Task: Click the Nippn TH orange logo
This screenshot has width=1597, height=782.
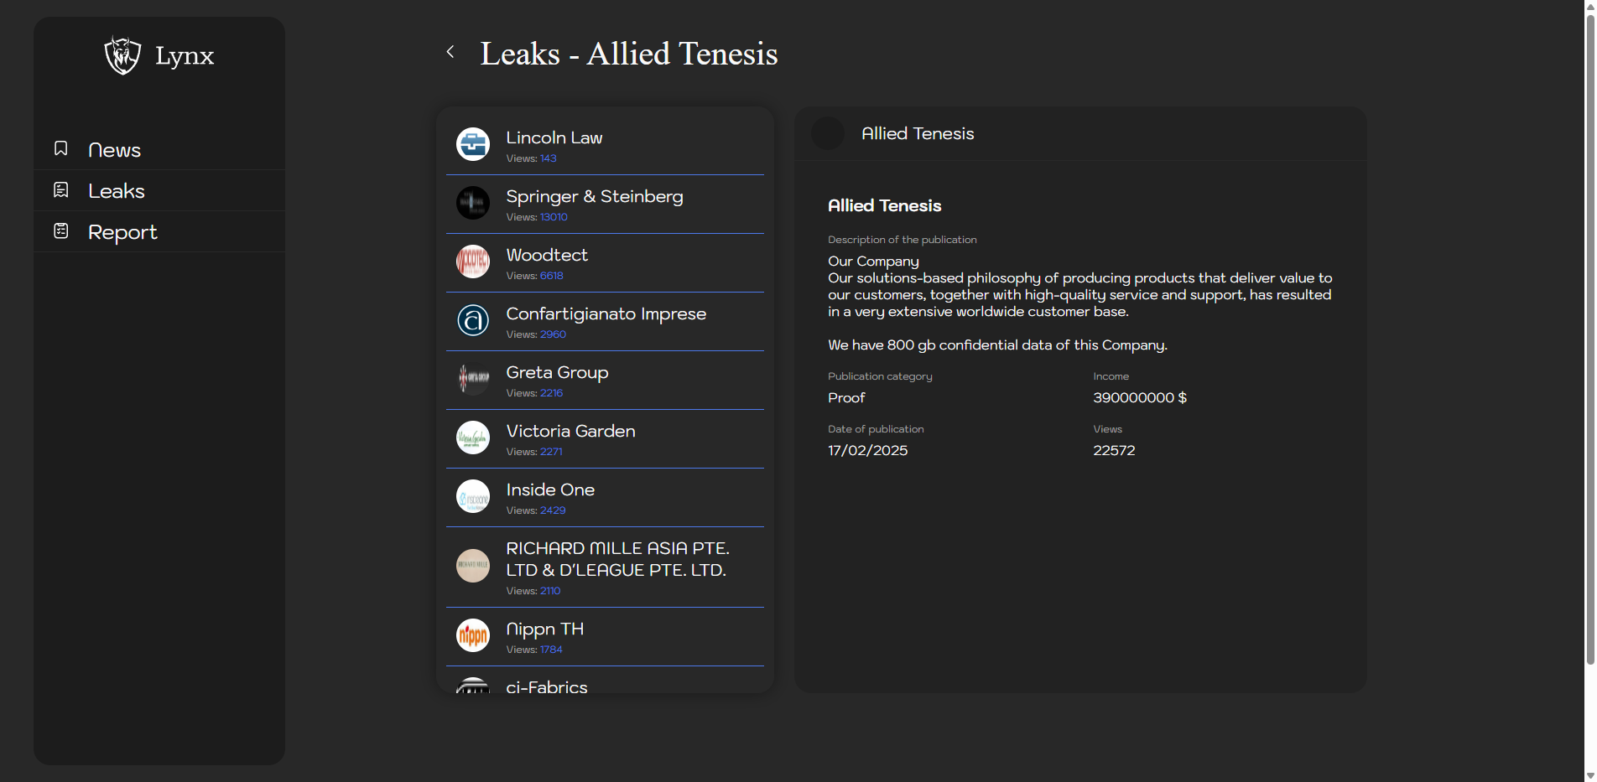Action: click(x=473, y=635)
